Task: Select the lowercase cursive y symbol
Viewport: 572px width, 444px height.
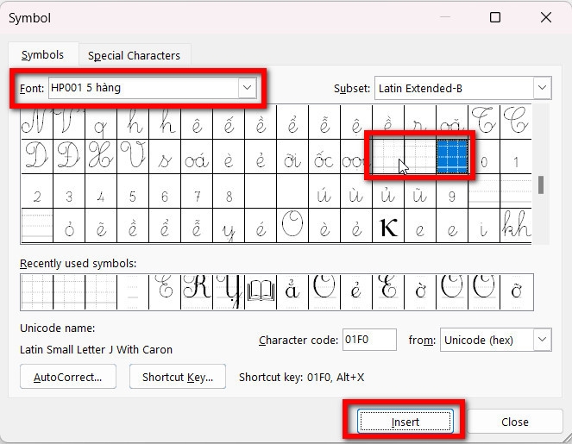Action: click(229, 226)
